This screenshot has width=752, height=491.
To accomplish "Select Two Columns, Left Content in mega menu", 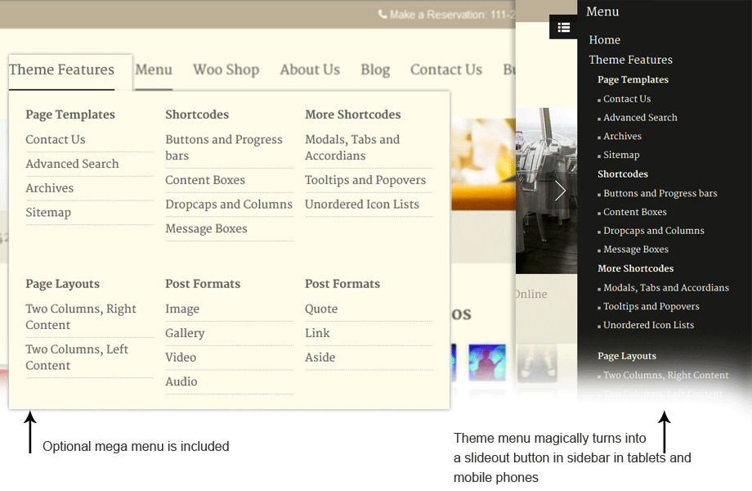I will 77,358.
